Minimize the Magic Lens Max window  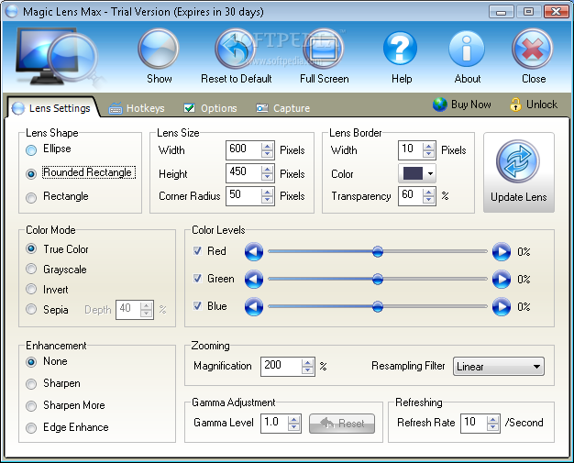click(x=502, y=12)
